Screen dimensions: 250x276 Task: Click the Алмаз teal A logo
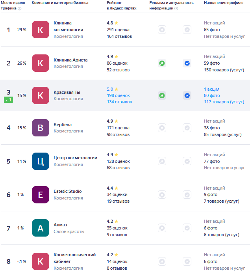(x=41, y=228)
